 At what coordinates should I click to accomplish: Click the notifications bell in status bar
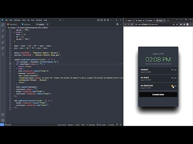pos(121,124)
